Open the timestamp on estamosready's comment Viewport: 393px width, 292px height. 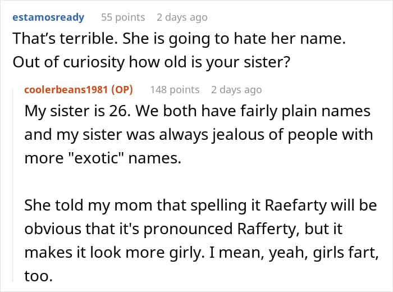tap(182, 17)
